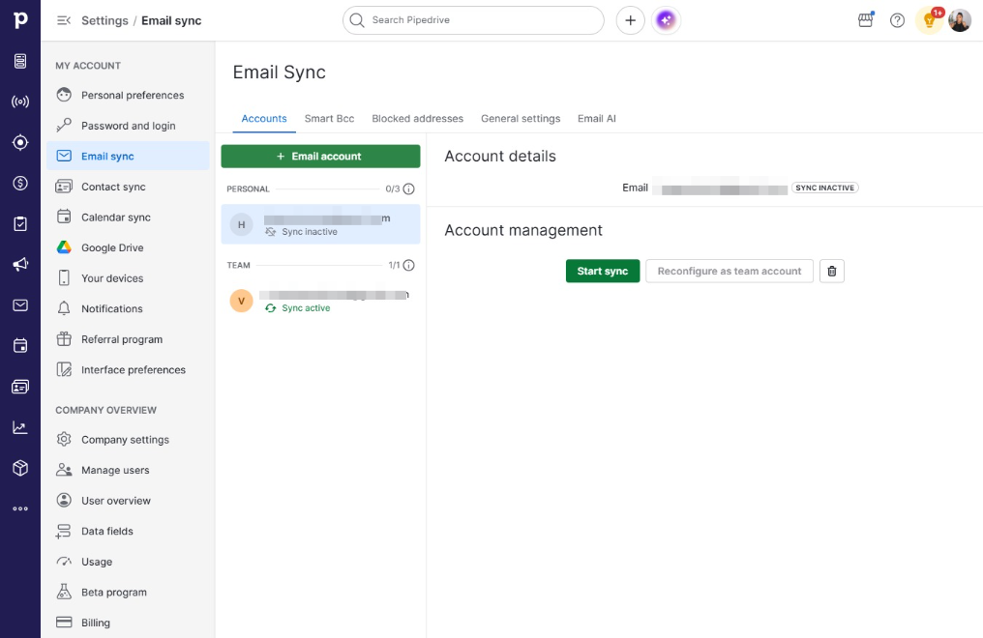Image resolution: width=983 pixels, height=638 pixels.
Task: Click the green Email account button
Action: pos(320,157)
